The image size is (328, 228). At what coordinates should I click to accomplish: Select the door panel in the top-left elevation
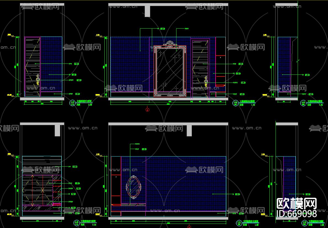(x=33, y=67)
